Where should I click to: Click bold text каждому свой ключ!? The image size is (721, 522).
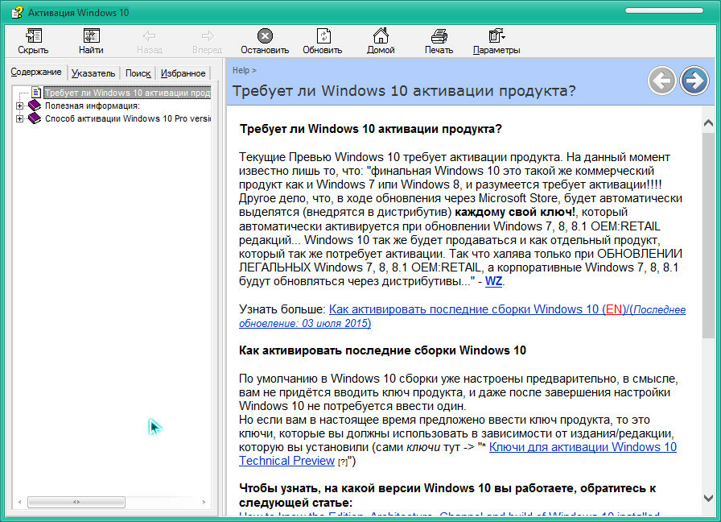point(514,212)
